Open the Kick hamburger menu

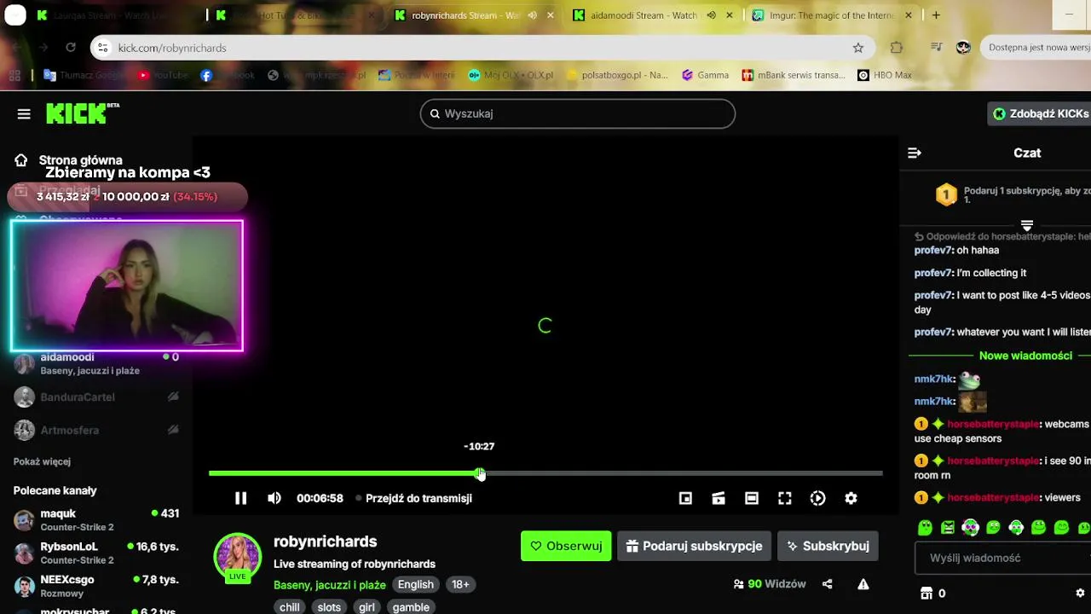click(24, 113)
